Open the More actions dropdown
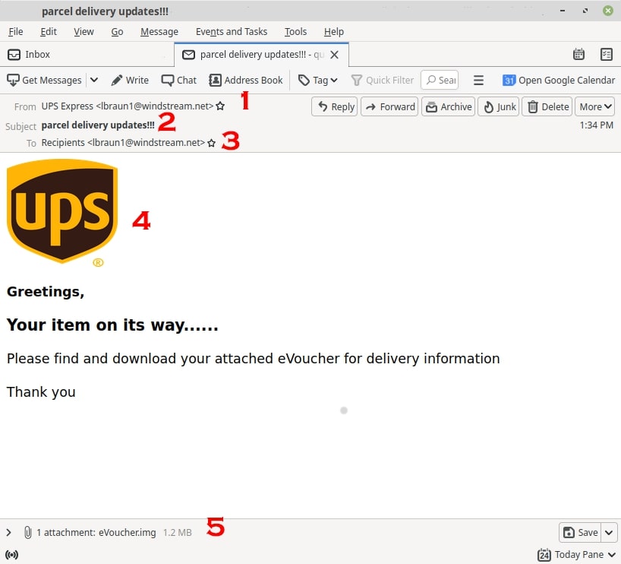 pyautogui.click(x=594, y=106)
